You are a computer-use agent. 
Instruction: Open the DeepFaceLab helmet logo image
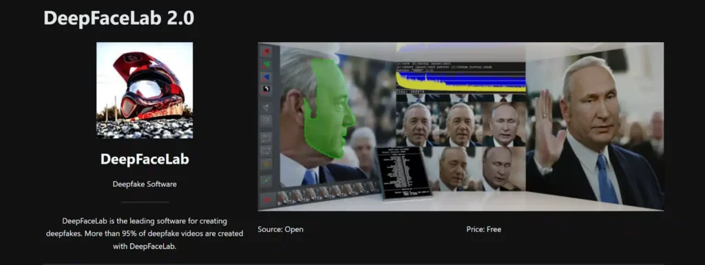145,90
